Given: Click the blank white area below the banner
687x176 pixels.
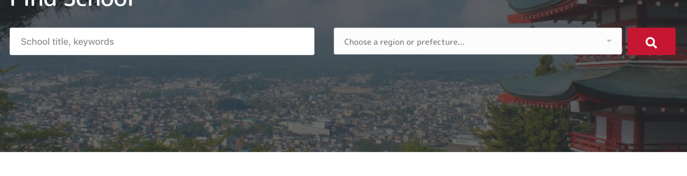Looking at the screenshot, I should coord(343,164).
